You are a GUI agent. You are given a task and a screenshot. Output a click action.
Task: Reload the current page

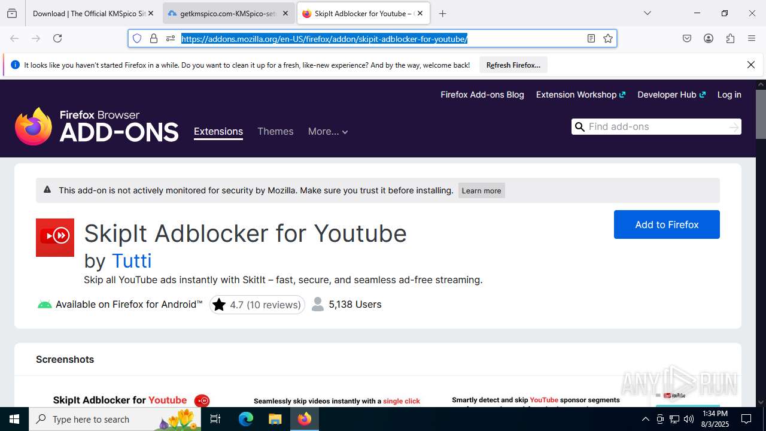(x=57, y=38)
